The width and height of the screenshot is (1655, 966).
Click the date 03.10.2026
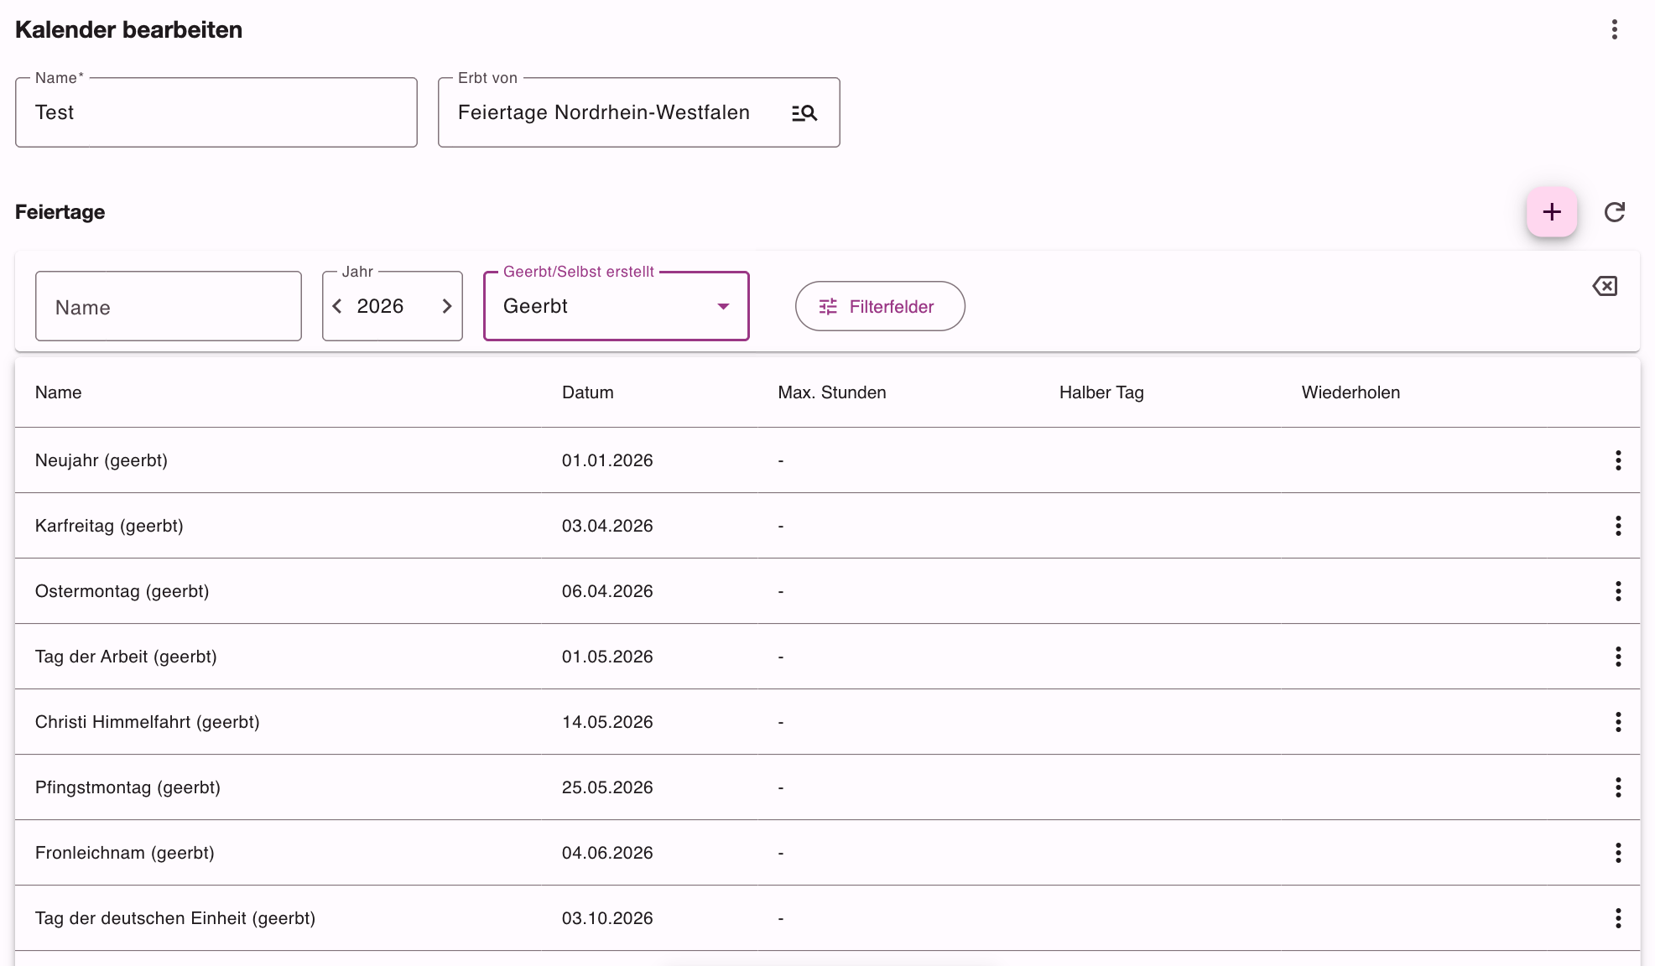coord(607,919)
